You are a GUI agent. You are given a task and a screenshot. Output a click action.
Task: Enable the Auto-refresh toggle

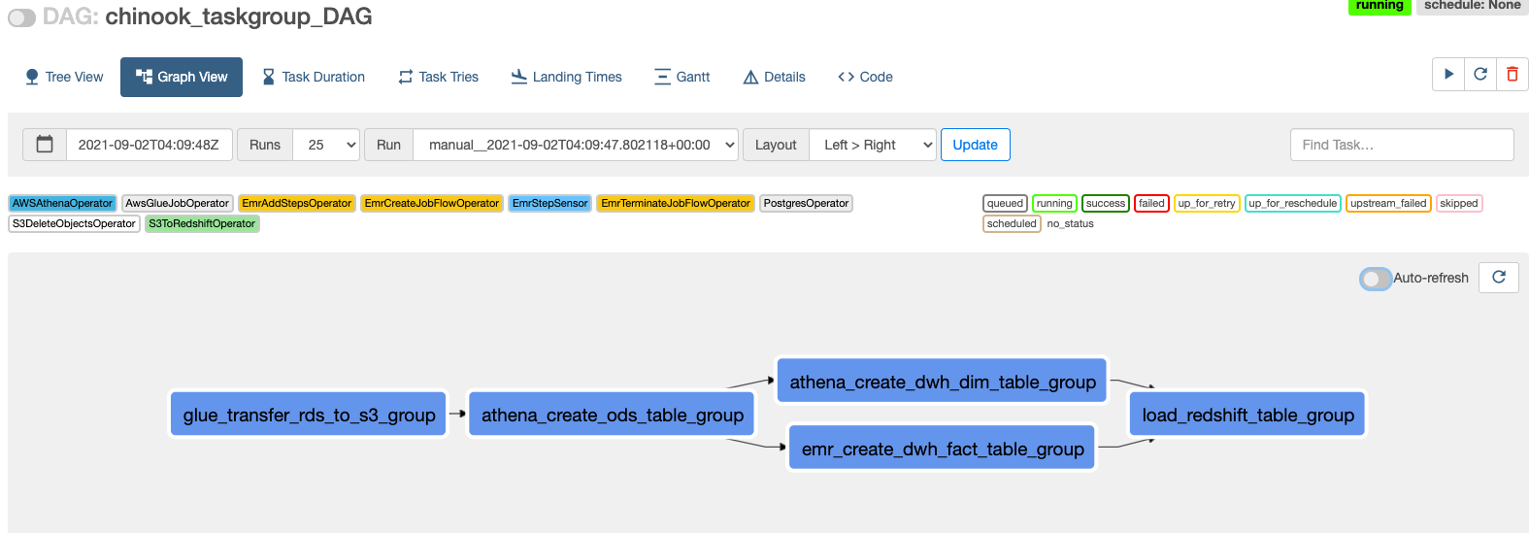pyautogui.click(x=1375, y=279)
